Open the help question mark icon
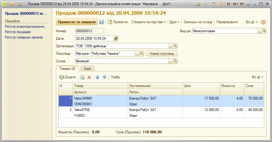Image resolution: width=272 pixels, height=142 pixels. [x=263, y=22]
